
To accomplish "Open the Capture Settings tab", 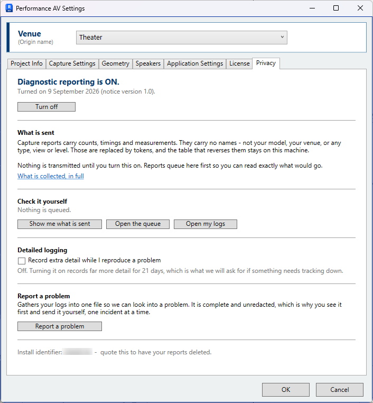I will tap(72, 63).
